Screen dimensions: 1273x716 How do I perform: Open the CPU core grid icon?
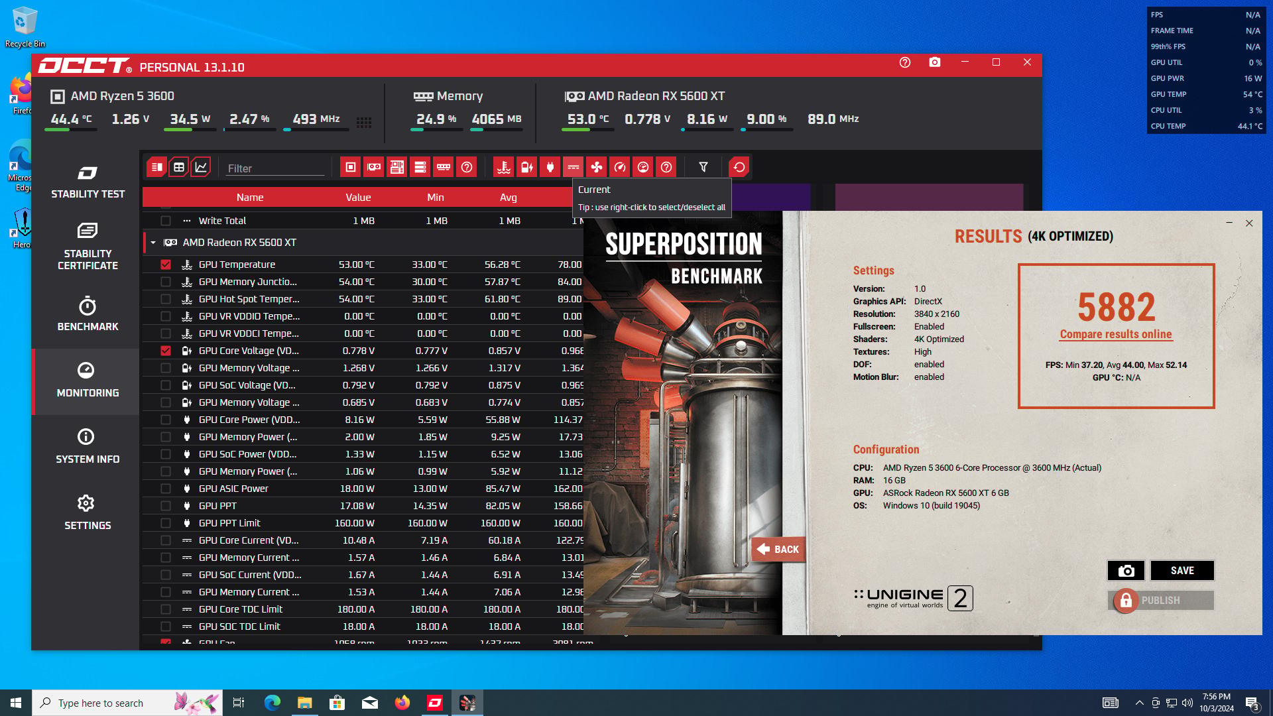[364, 122]
